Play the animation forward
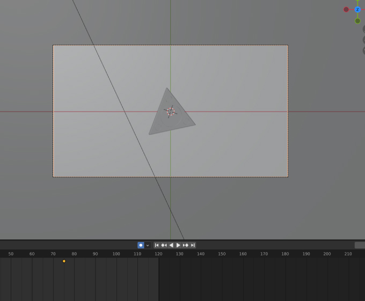The height and width of the screenshot is (301, 365). pyautogui.click(x=178, y=245)
